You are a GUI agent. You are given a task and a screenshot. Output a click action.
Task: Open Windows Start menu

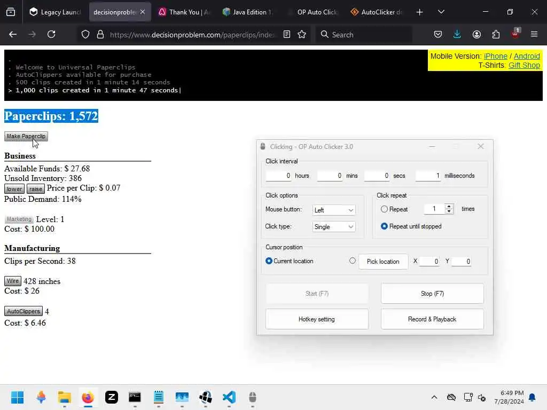coord(18,397)
